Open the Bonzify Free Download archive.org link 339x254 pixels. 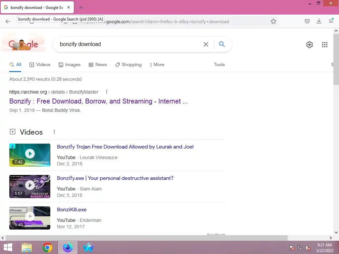[99, 101]
